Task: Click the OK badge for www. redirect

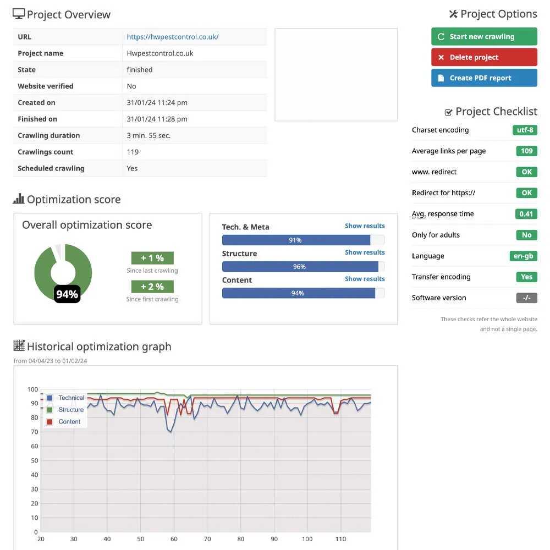Action: click(x=526, y=172)
